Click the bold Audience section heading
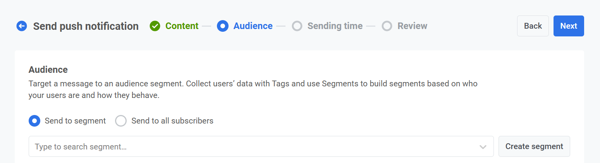This screenshot has width=600, height=163. (x=48, y=70)
